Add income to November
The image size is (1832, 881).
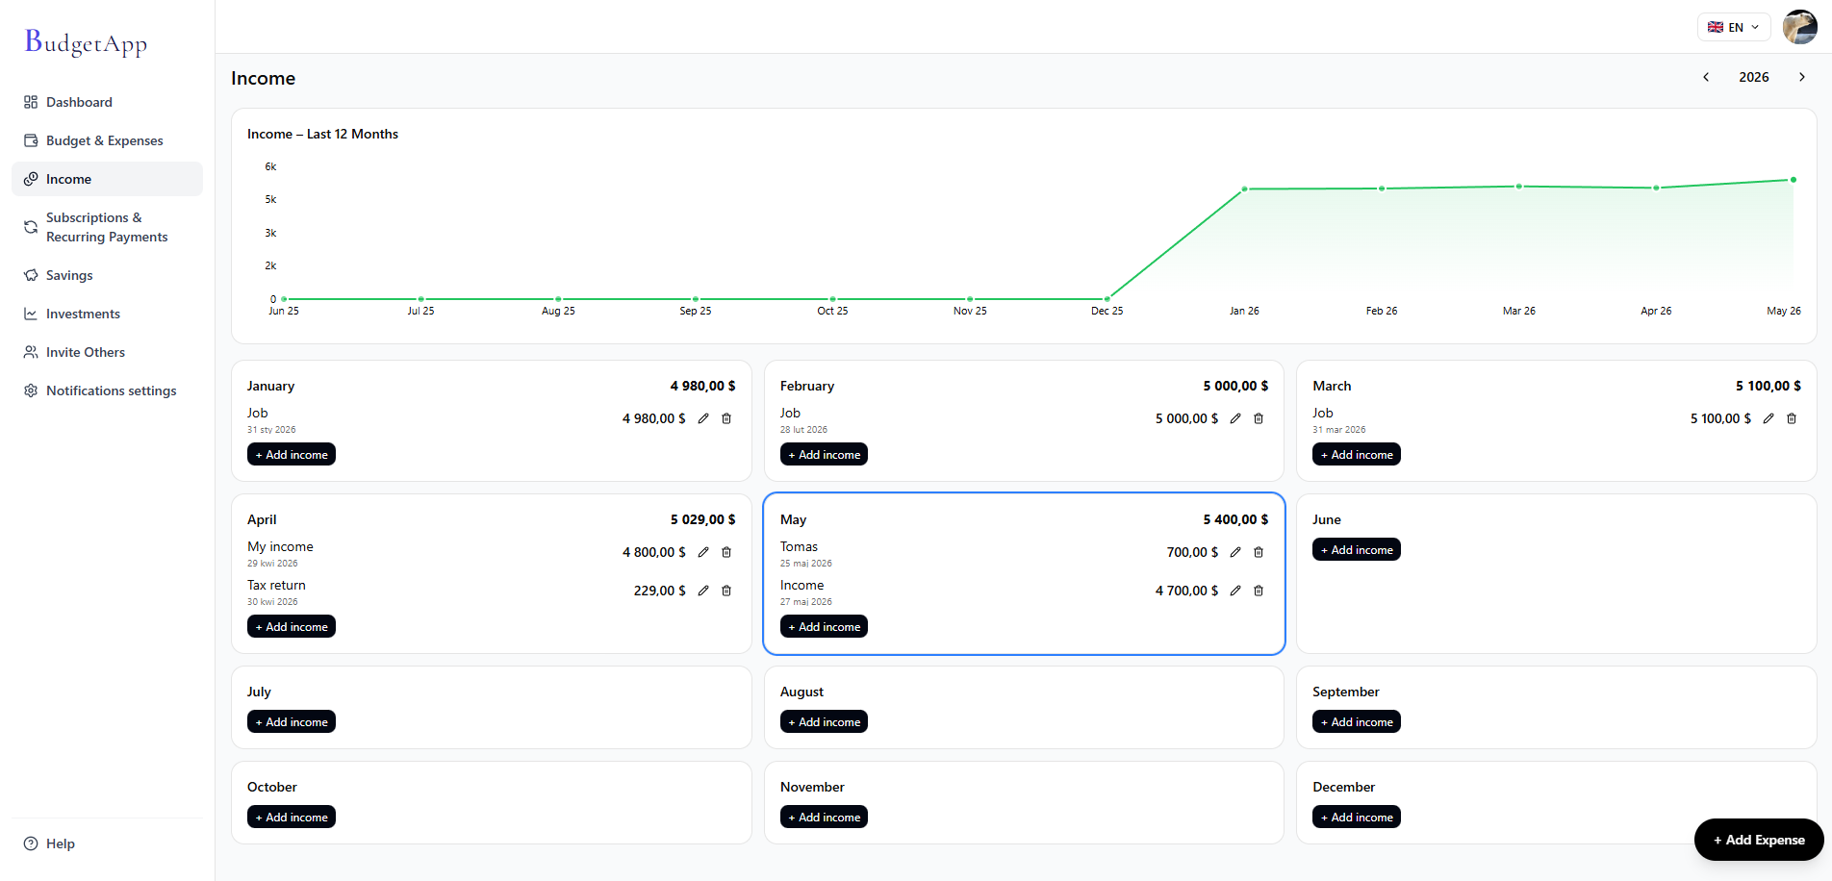click(824, 817)
